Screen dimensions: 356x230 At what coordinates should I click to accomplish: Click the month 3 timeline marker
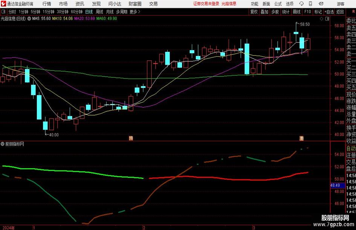click(254, 228)
